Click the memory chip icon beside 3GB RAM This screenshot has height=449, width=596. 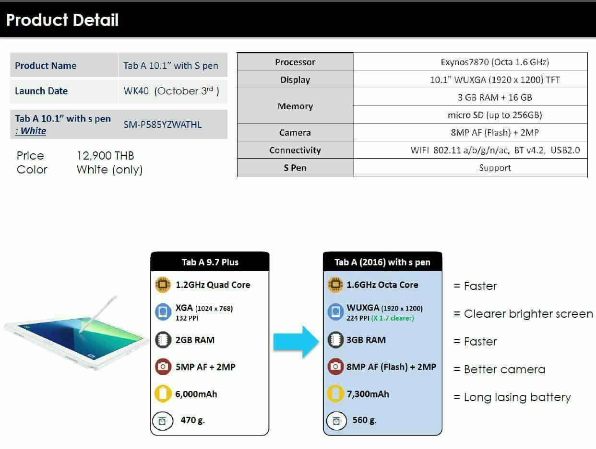(x=335, y=340)
